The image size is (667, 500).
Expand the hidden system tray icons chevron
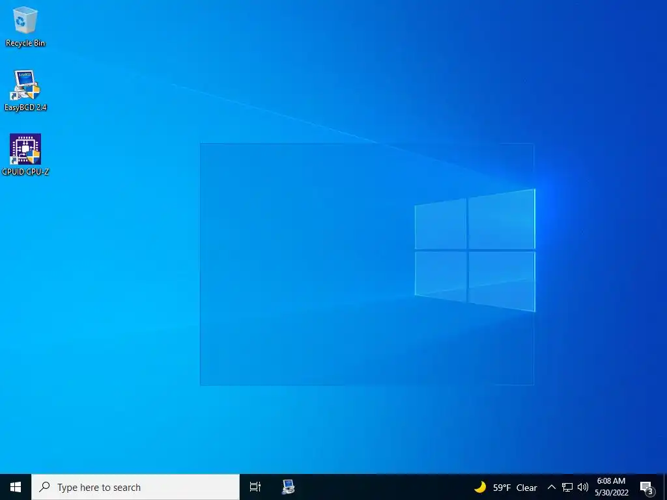[551, 487]
